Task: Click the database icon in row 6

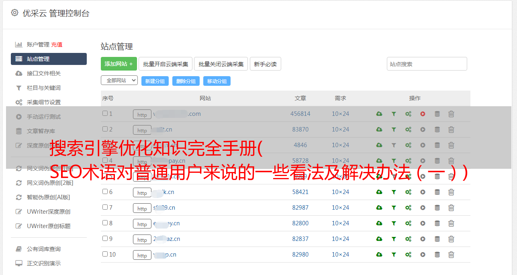Action: coord(437,192)
